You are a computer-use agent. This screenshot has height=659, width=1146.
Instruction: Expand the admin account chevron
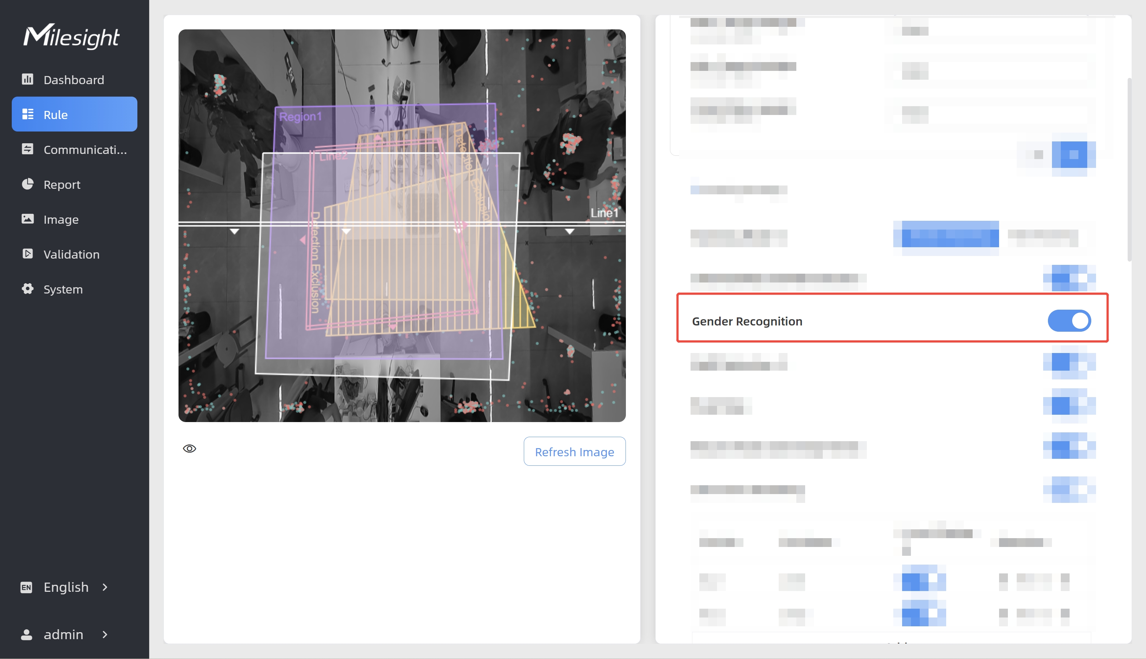pos(105,634)
